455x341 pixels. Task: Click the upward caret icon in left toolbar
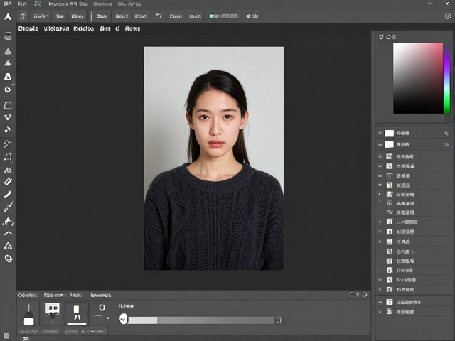coord(8,234)
